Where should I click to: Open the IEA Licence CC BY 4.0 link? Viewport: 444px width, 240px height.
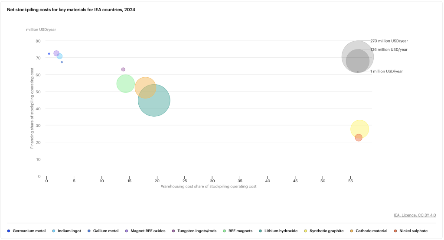tap(415, 215)
